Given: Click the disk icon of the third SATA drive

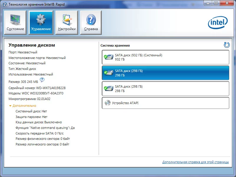Looking at the screenshot, I should tap(109, 88).
